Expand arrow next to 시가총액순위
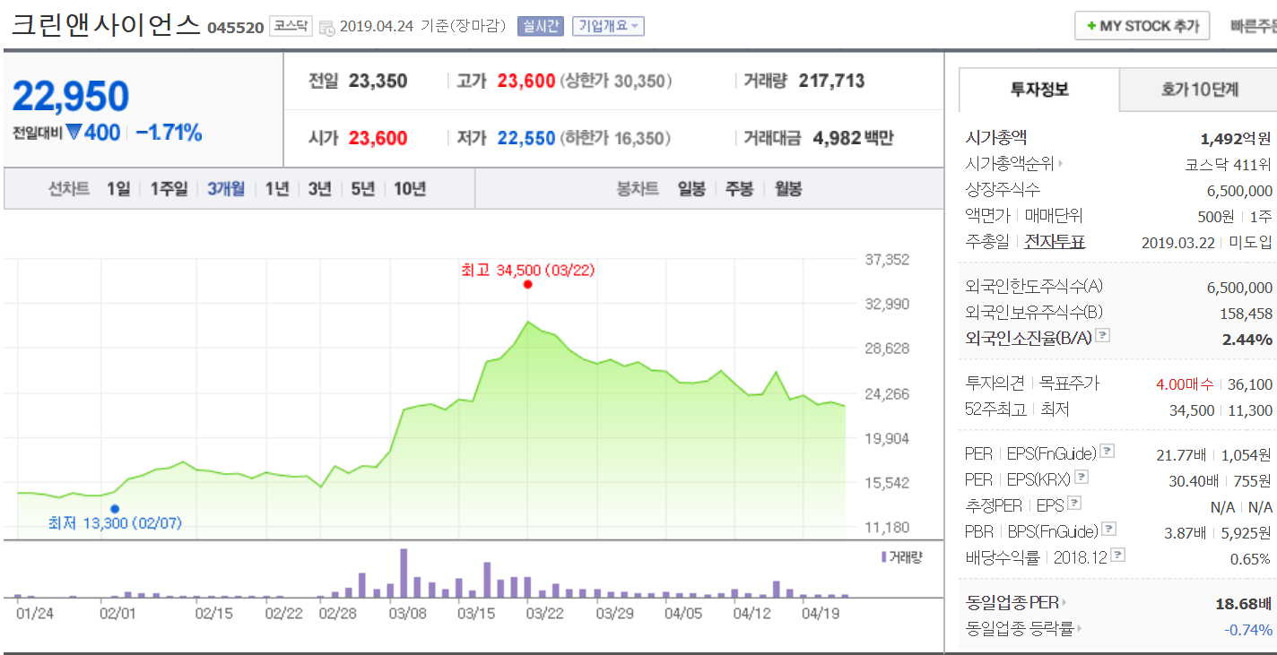Image resolution: width=1277 pixels, height=655 pixels. [1062, 164]
